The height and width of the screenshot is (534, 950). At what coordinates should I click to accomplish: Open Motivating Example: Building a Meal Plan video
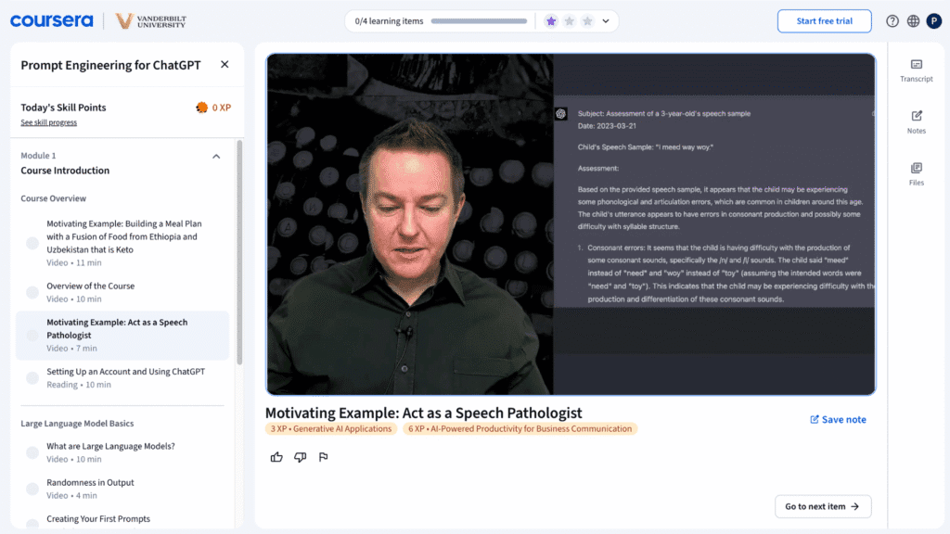tap(124, 243)
